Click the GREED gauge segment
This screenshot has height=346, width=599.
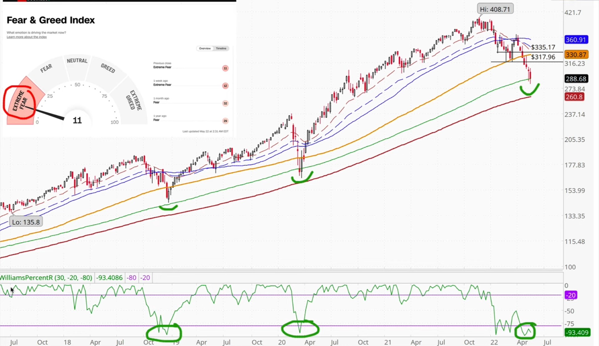click(x=108, y=68)
